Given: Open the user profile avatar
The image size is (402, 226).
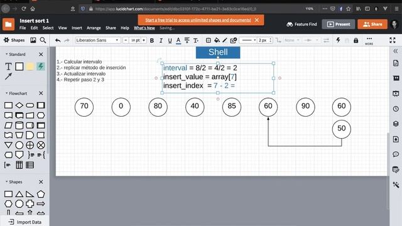Looking at the screenshot, I should (x=394, y=24).
